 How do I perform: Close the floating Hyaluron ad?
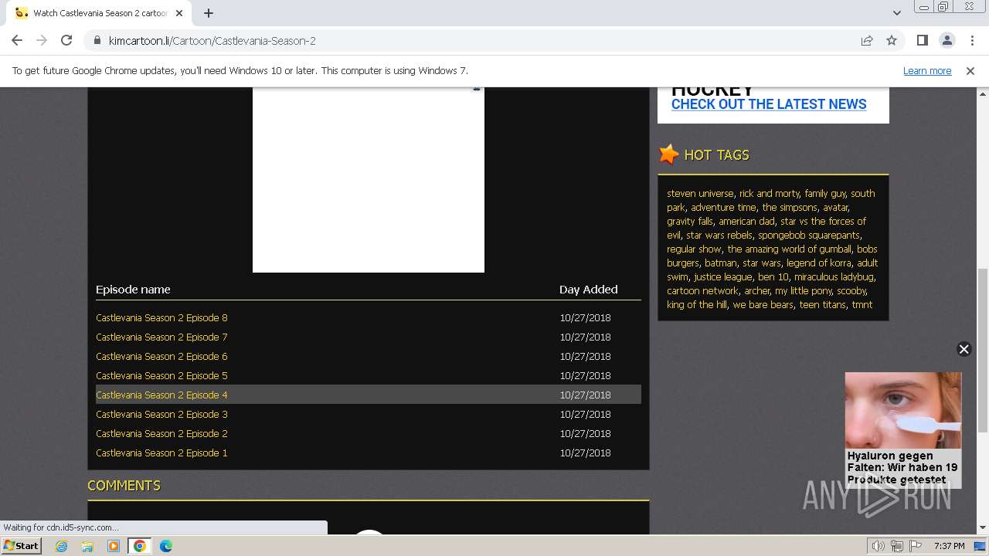(964, 349)
